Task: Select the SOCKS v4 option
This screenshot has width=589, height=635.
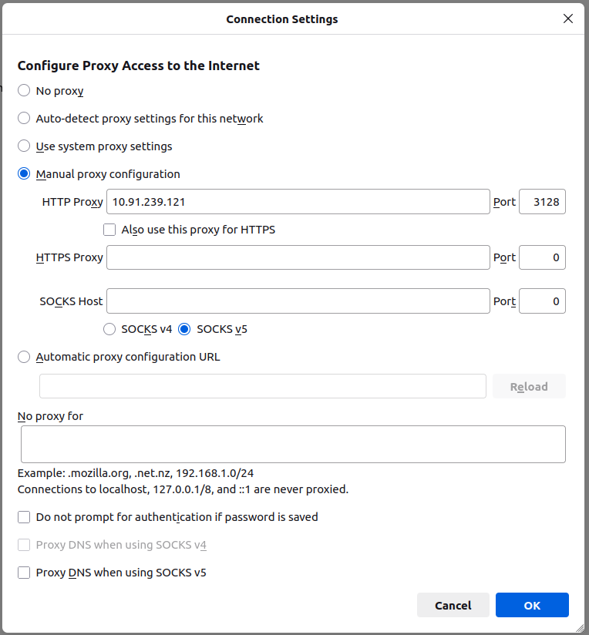Action: pos(109,329)
